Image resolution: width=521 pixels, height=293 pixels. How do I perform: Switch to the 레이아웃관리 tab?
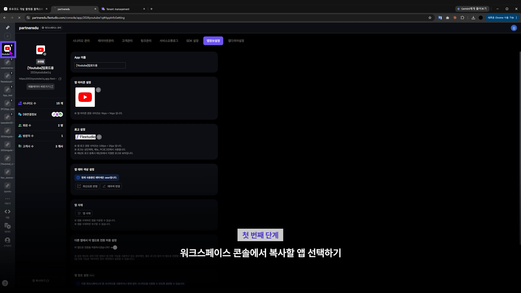click(106, 41)
